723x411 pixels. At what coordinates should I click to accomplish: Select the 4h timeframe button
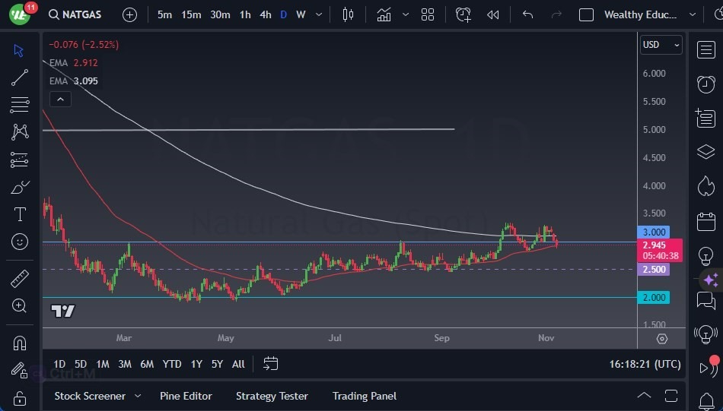click(265, 14)
